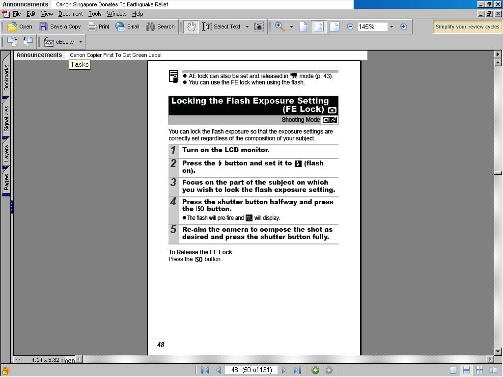Go to next view gray arrow
The image size is (503, 377).
[x=329, y=370]
